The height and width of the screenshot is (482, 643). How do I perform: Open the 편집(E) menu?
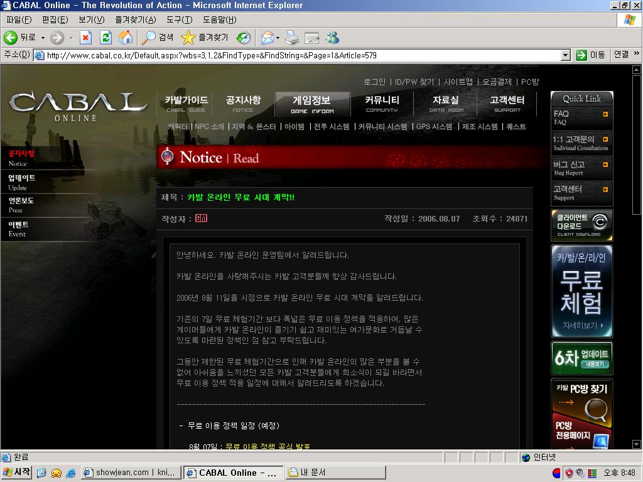[55, 19]
